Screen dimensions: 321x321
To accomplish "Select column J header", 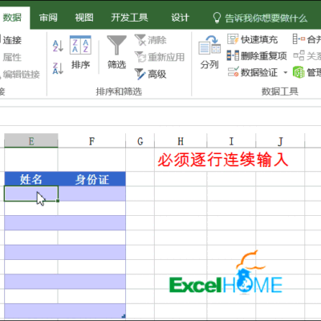I will point(280,140).
